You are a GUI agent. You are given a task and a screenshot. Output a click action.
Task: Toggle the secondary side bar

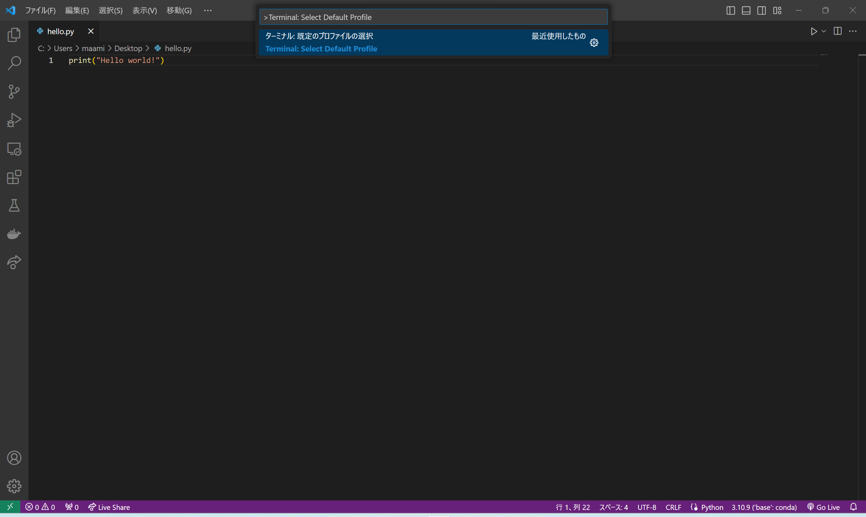761,10
